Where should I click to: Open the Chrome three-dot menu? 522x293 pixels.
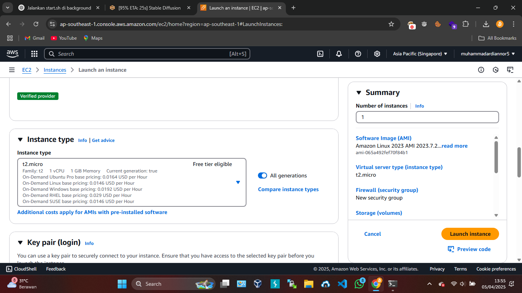[513, 24]
